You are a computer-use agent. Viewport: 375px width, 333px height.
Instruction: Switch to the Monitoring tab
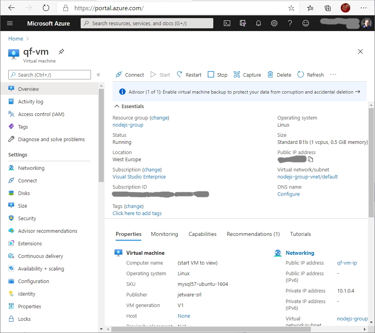click(x=164, y=234)
